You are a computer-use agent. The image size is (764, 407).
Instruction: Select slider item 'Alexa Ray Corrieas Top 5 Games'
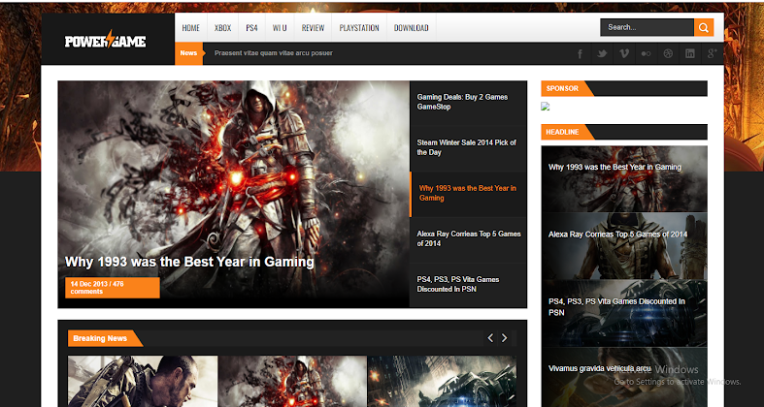click(468, 238)
